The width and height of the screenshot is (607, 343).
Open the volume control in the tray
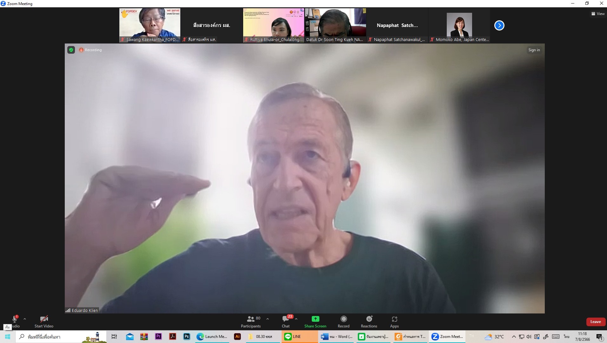529,337
